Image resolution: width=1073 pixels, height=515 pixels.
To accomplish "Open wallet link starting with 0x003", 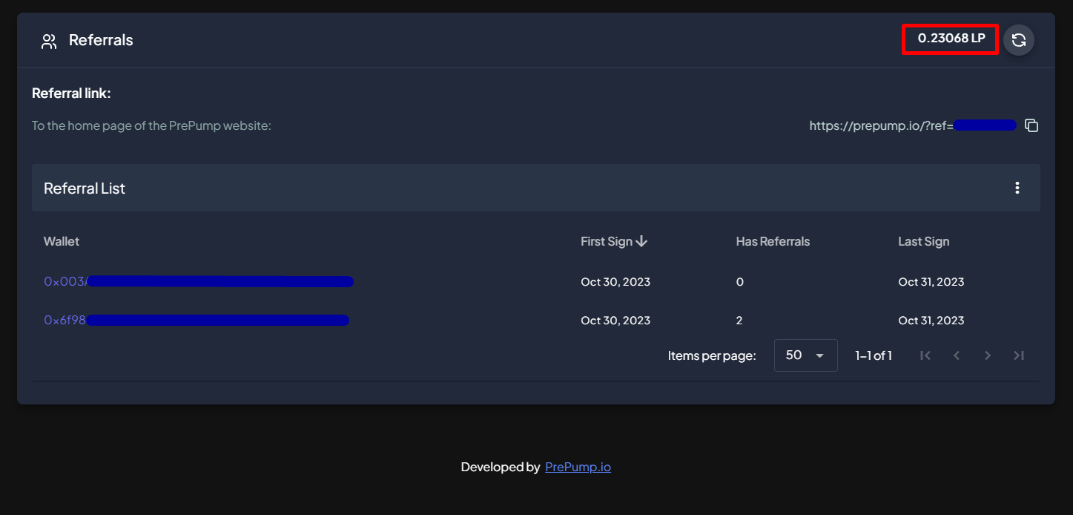I will [x=65, y=282].
